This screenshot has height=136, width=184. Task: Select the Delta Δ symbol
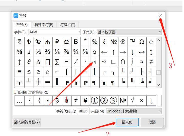[x=38, y=62]
